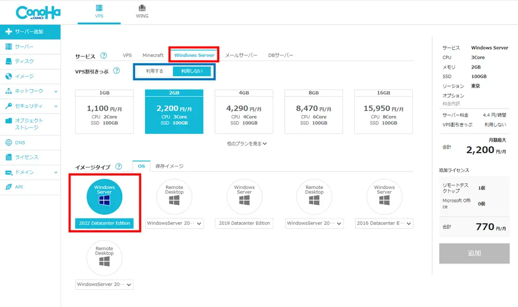Screen dimensions: 518x307
Task: Open the WING service icon
Action: [x=142, y=9]
